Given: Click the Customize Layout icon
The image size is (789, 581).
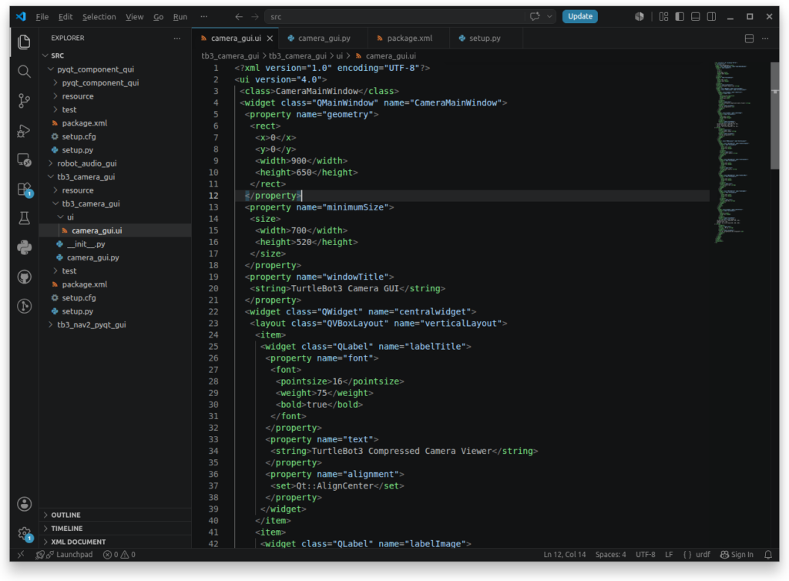Looking at the screenshot, I should [x=663, y=17].
